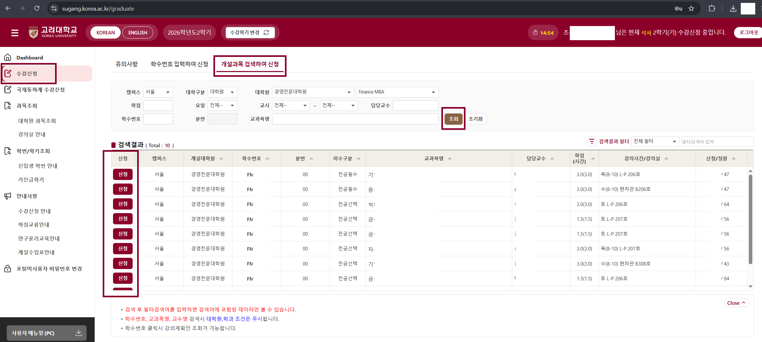Open 수강신청 안내 menu item
The height and width of the screenshot is (342, 762).
point(34,211)
